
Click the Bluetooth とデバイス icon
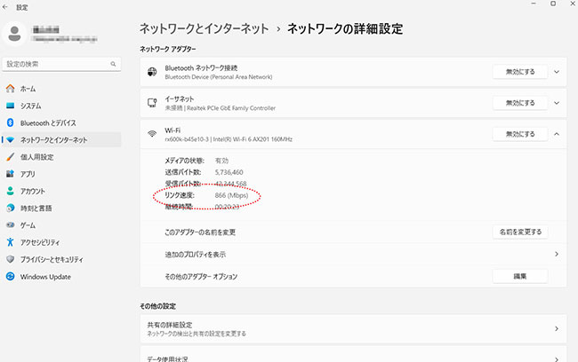click(10, 122)
